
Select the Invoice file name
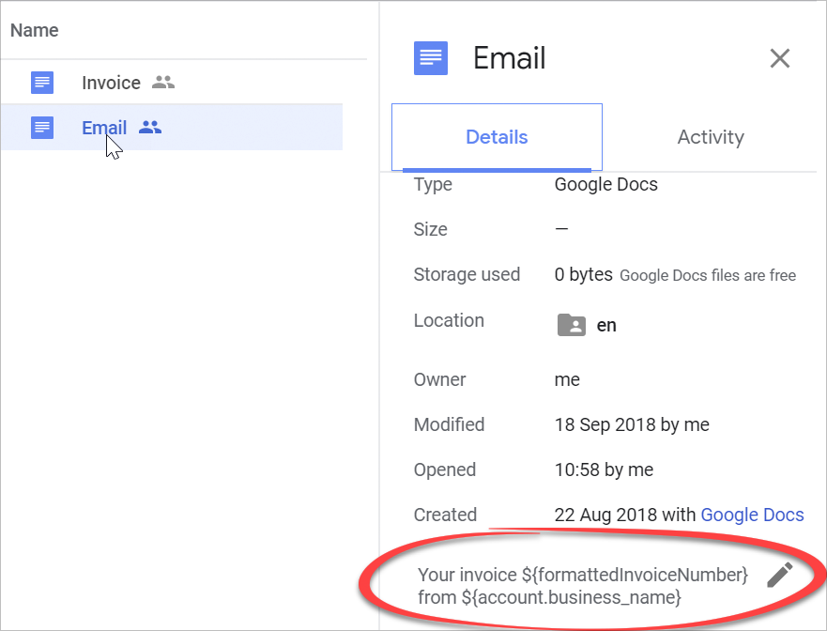click(112, 83)
